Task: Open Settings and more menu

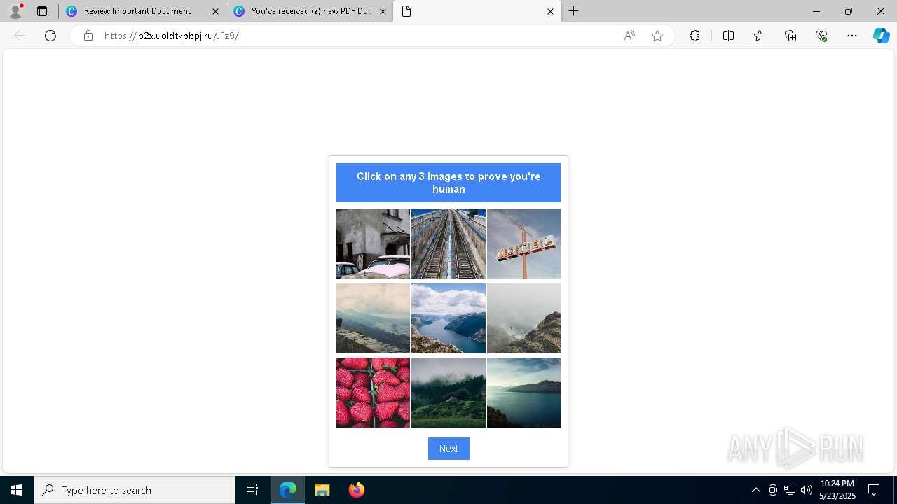Action: (x=852, y=36)
